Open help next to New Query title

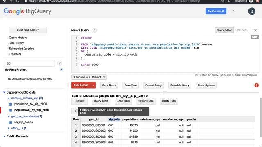95,30
